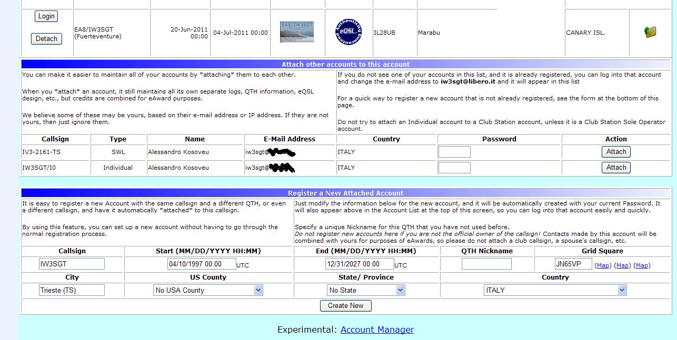
Task: Click the iw3sgt@libero.it email text
Action: 469,81
